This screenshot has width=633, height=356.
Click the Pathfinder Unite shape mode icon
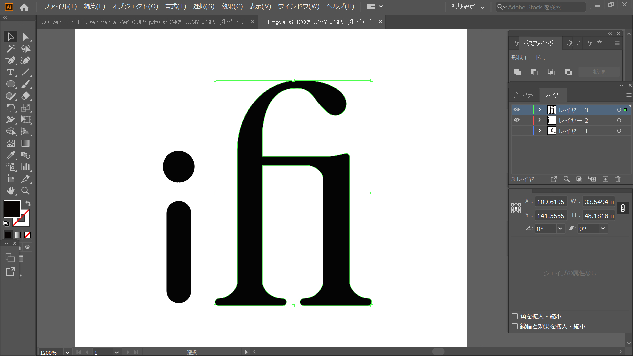pos(518,72)
